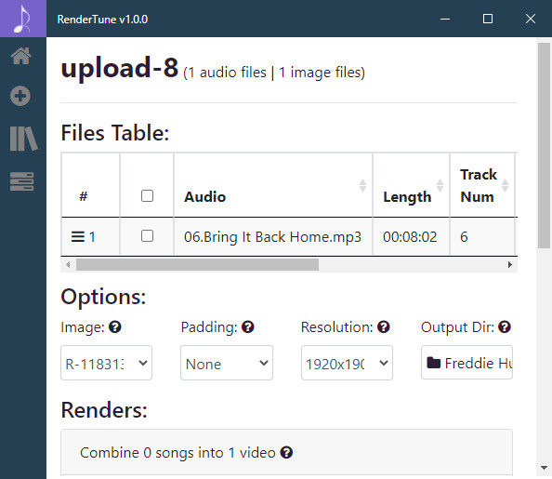Show help for the Resolution option

(x=384, y=327)
